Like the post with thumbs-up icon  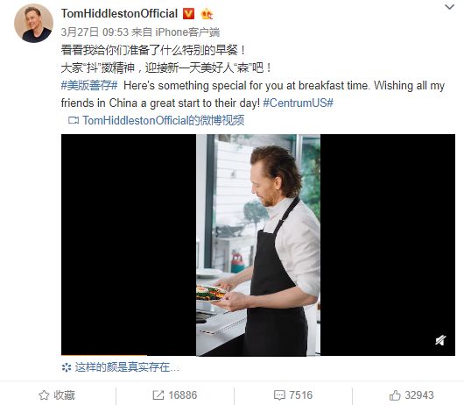[x=395, y=395]
